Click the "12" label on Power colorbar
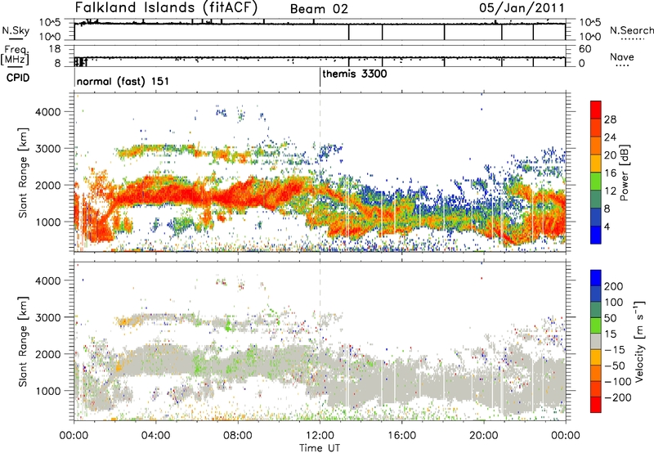This screenshot has height=453, width=654. pos(610,191)
